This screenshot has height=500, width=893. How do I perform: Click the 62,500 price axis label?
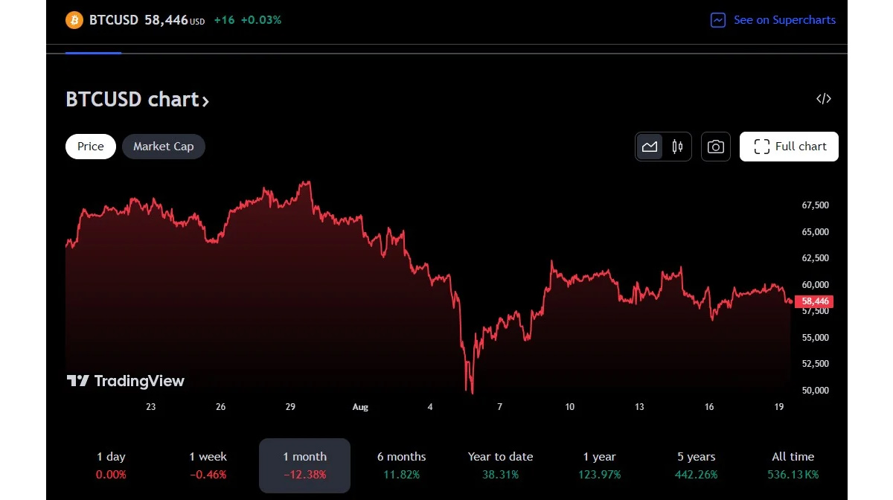(816, 258)
